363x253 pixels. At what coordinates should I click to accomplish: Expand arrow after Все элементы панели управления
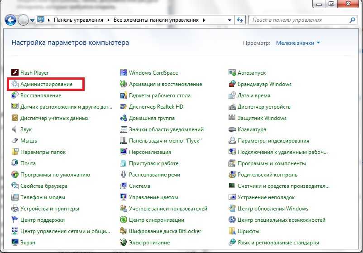[x=204, y=20]
